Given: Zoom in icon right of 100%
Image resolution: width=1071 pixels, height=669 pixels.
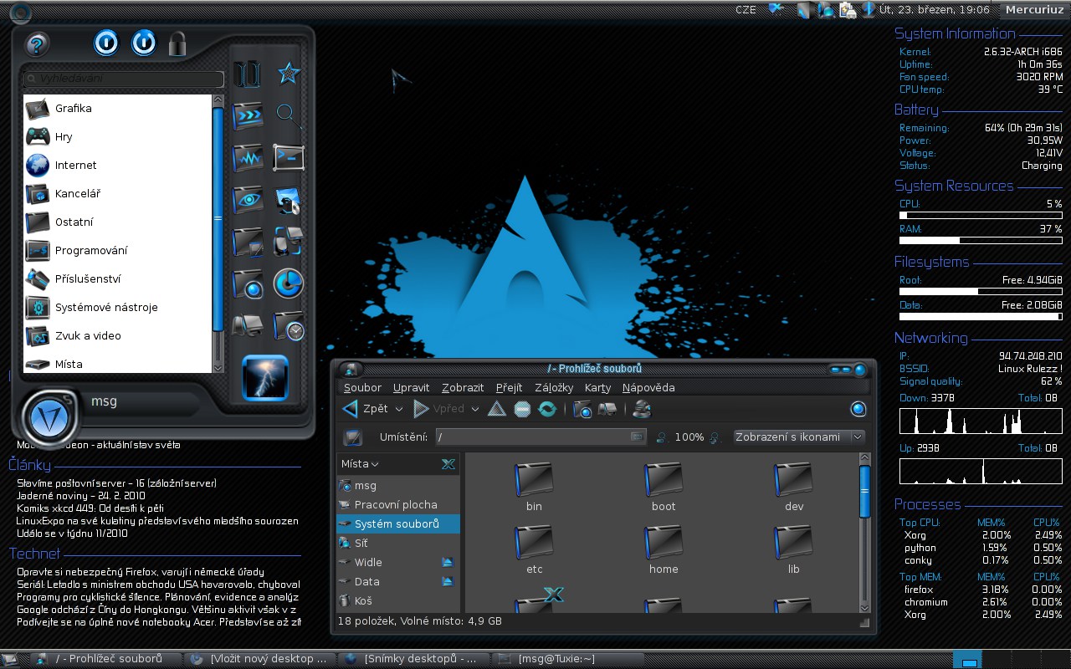Looking at the screenshot, I should 714,437.
